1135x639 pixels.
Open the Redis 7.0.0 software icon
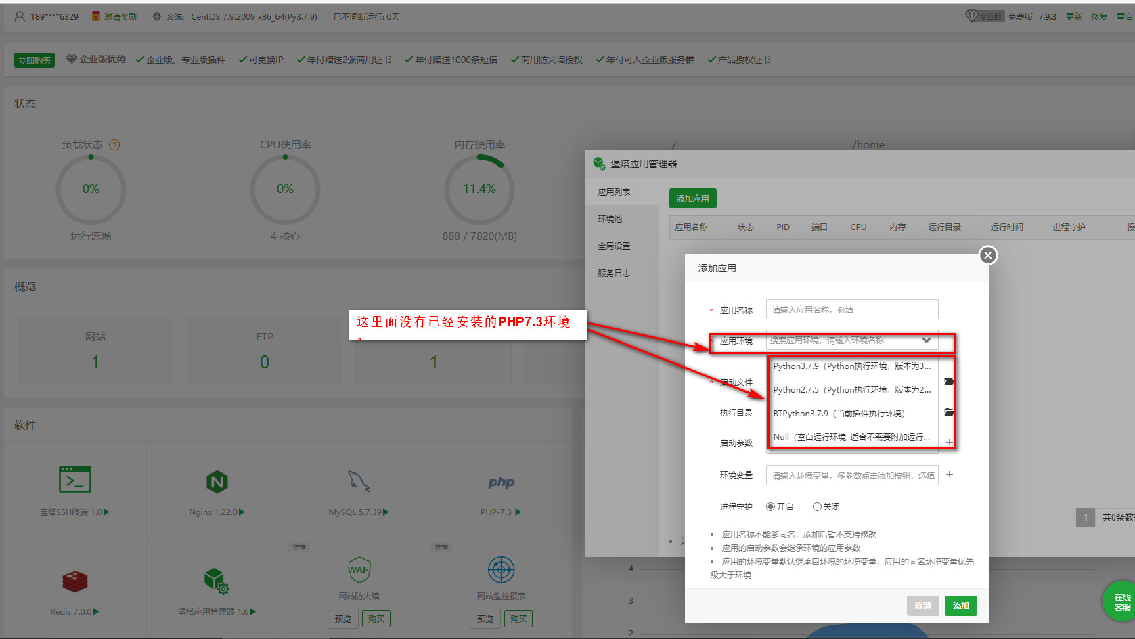(x=74, y=581)
